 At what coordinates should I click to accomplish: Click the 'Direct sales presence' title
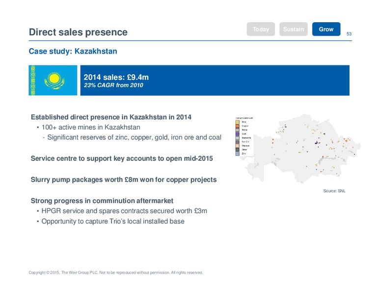coord(78,32)
